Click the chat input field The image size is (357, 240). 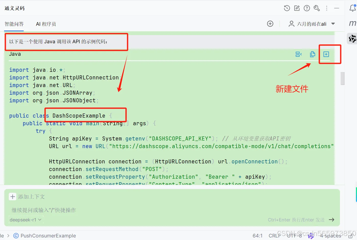click(172, 210)
